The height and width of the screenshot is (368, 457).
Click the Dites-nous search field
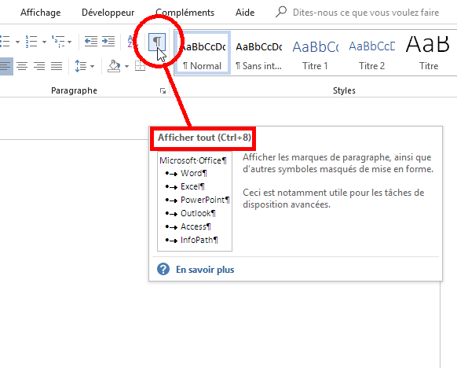[x=365, y=13]
